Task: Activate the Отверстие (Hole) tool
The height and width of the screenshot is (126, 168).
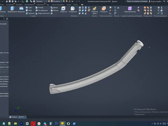Action: [63, 9]
